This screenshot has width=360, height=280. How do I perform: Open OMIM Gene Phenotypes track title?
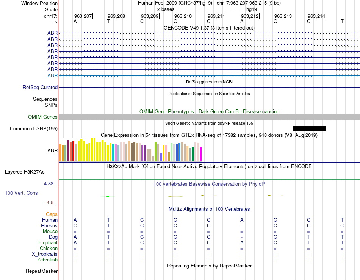pyautogui.click(x=209, y=111)
